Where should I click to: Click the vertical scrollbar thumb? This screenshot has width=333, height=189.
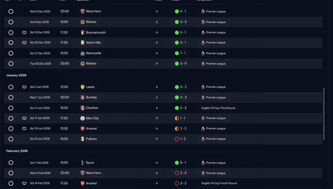[x=324, y=114]
